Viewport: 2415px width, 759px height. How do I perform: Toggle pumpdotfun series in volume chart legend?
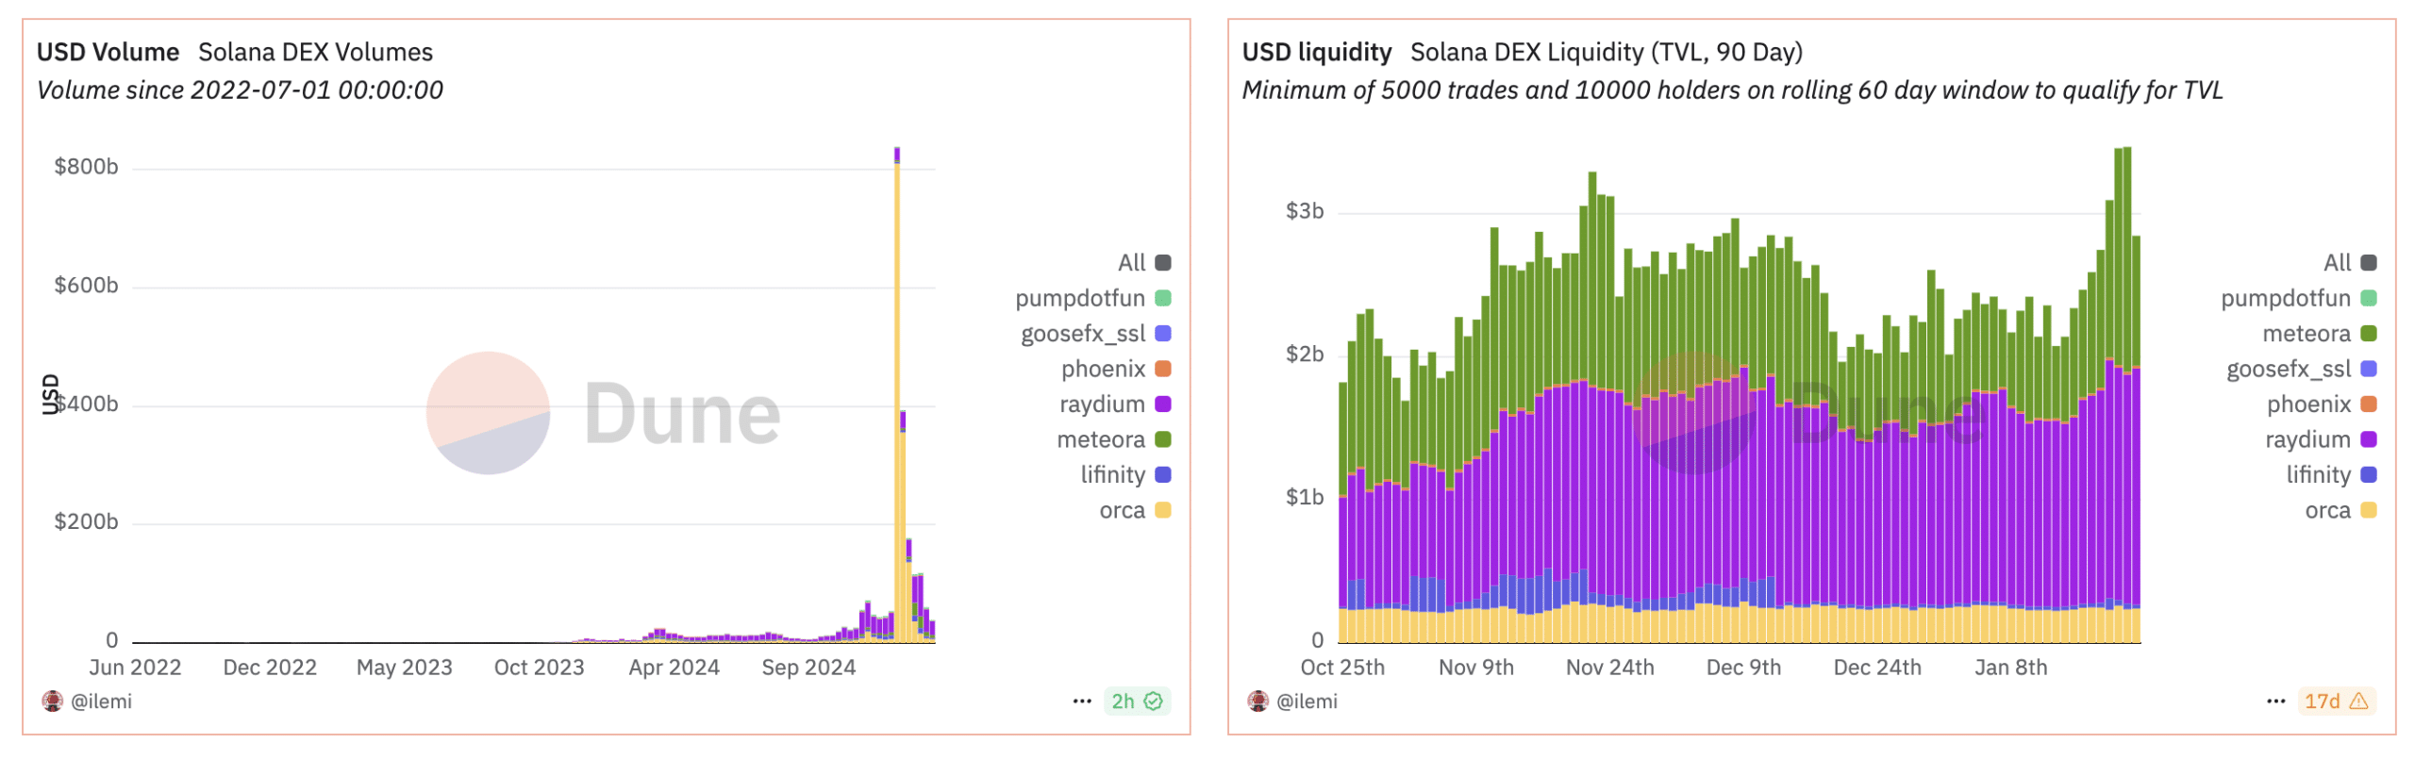coord(1080,298)
